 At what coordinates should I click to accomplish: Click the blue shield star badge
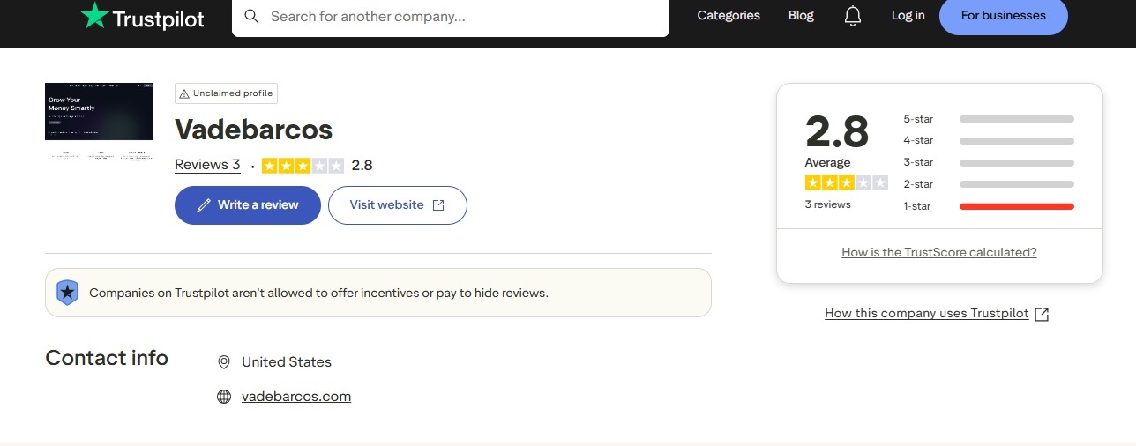click(68, 293)
